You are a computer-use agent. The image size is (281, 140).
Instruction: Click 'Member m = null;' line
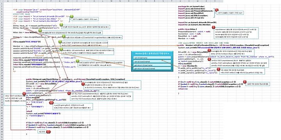point(187,38)
